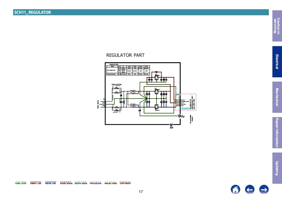Click the POWER+ LINE legend swatch
The width and height of the screenshot is (282, 199).
coord(36,183)
